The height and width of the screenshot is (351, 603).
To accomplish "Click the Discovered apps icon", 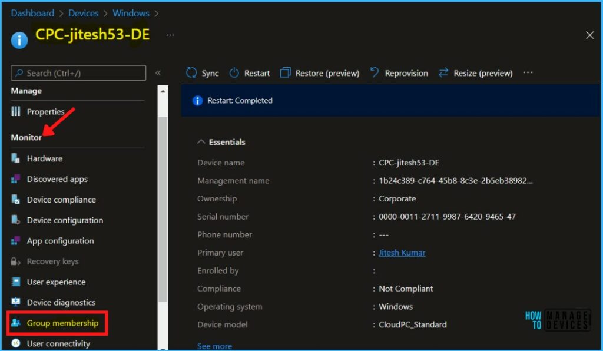I will (15, 179).
